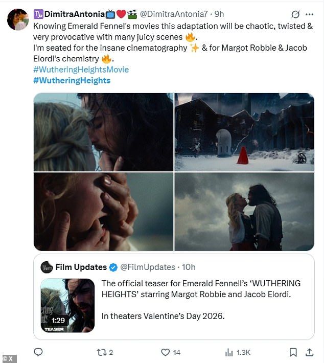View the close-up kiss image top left
The width and height of the screenshot is (324, 363).
click(x=103, y=132)
